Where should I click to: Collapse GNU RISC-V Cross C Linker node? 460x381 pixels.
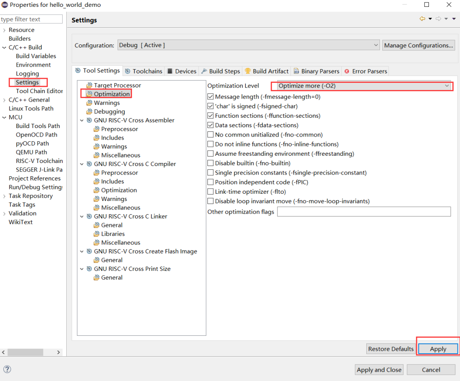pos(82,216)
